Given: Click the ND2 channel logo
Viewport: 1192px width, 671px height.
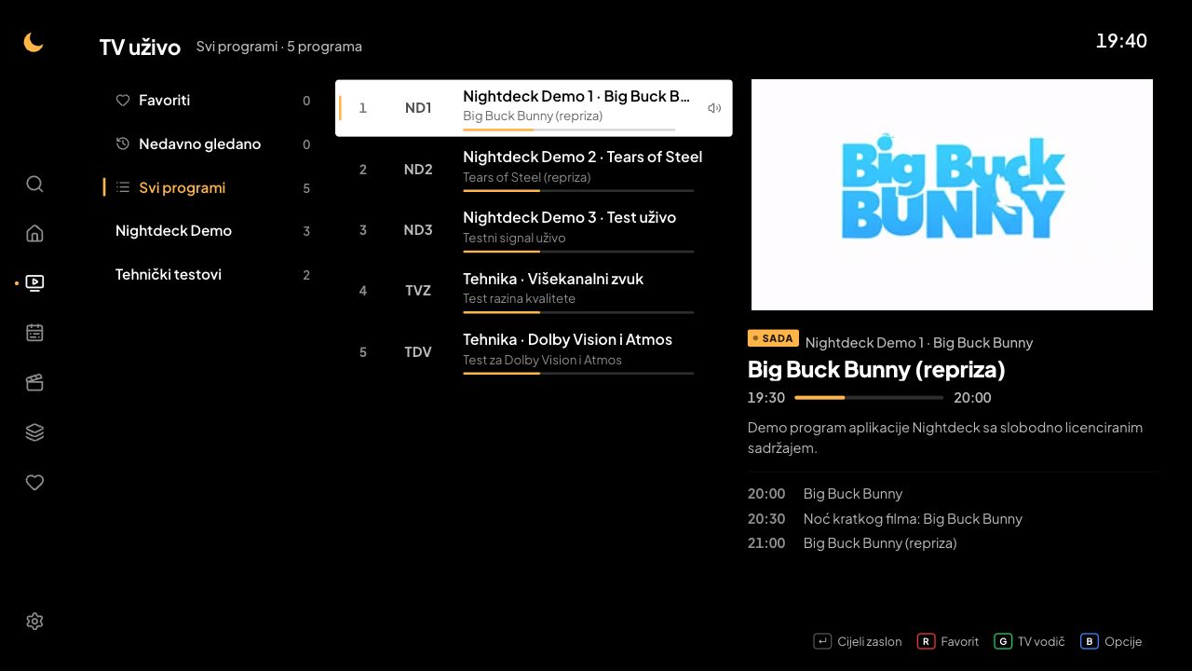Looking at the screenshot, I should tap(418, 170).
